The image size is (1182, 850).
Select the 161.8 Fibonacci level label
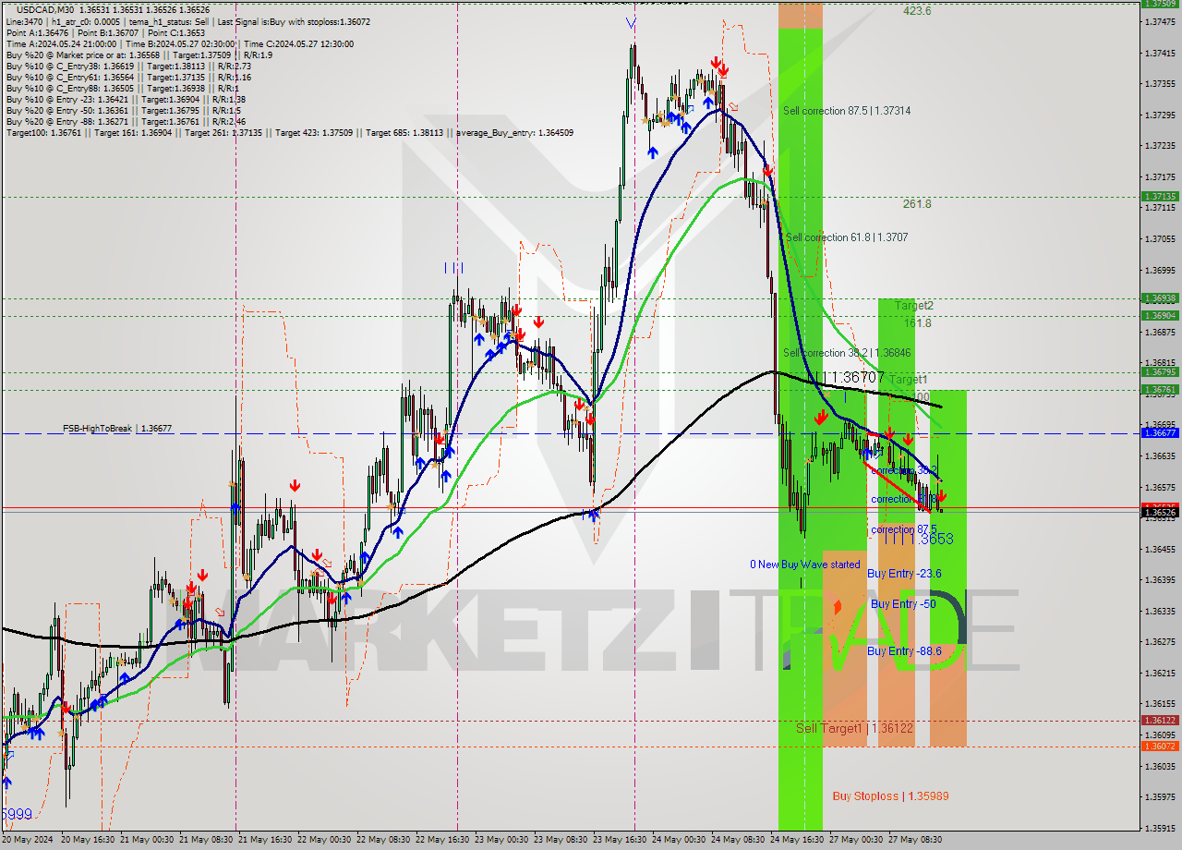917,323
